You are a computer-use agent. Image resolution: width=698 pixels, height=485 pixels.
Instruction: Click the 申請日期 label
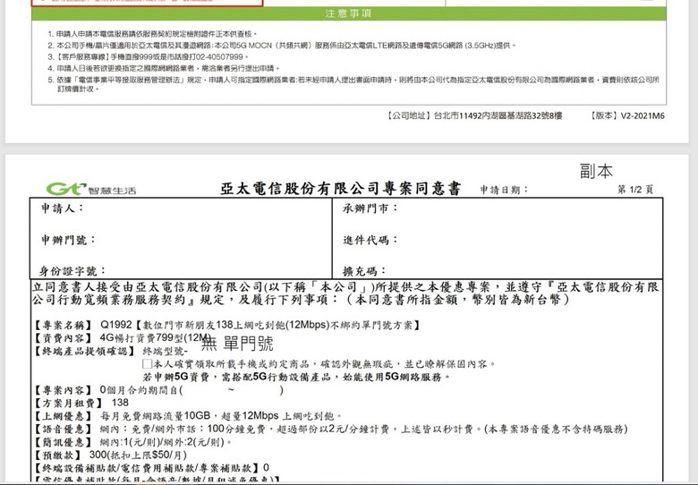504,190
